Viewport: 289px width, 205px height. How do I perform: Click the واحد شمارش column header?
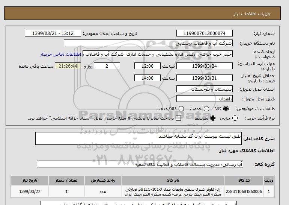click(103, 181)
